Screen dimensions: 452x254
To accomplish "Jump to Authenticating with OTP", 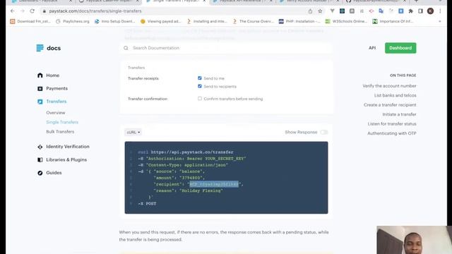I will tap(391, 133).
